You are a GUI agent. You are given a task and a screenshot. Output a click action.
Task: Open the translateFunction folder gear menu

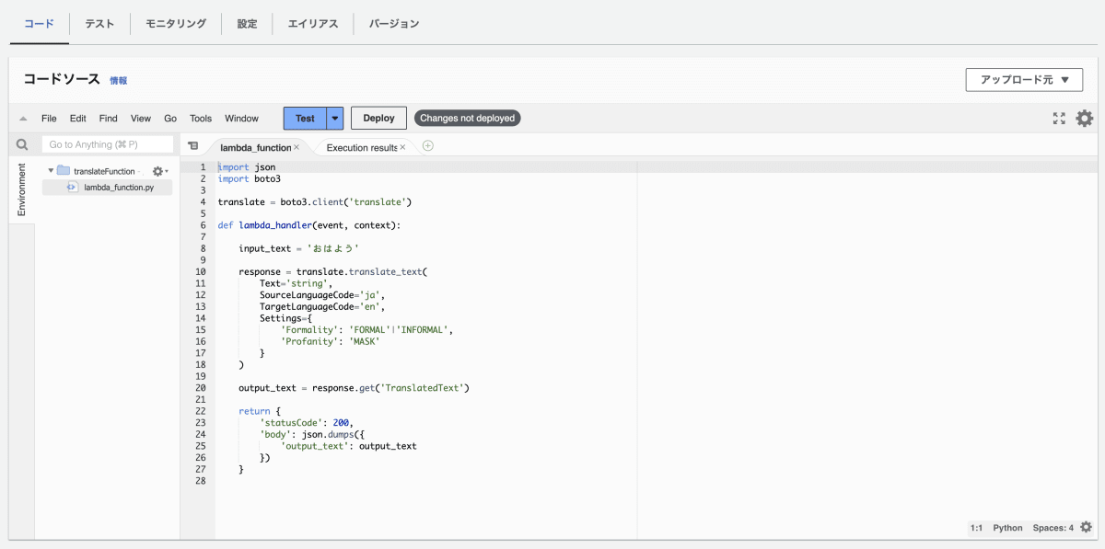point(159,171)
